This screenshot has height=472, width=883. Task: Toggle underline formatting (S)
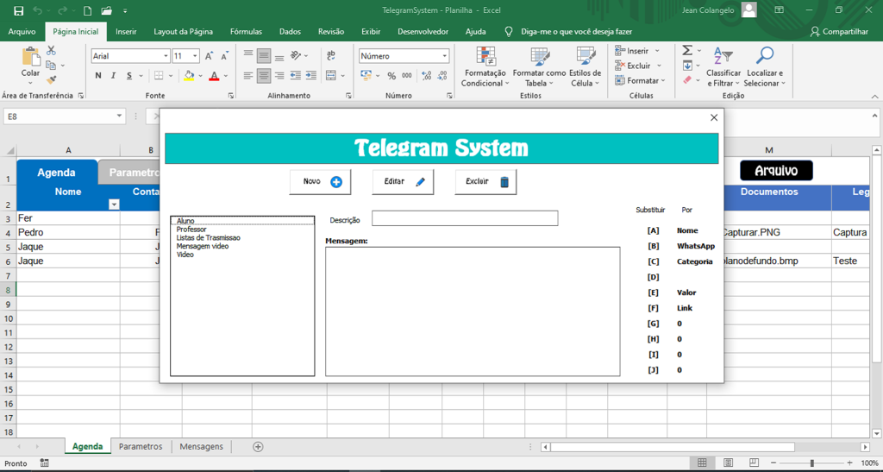pos(128,75)
